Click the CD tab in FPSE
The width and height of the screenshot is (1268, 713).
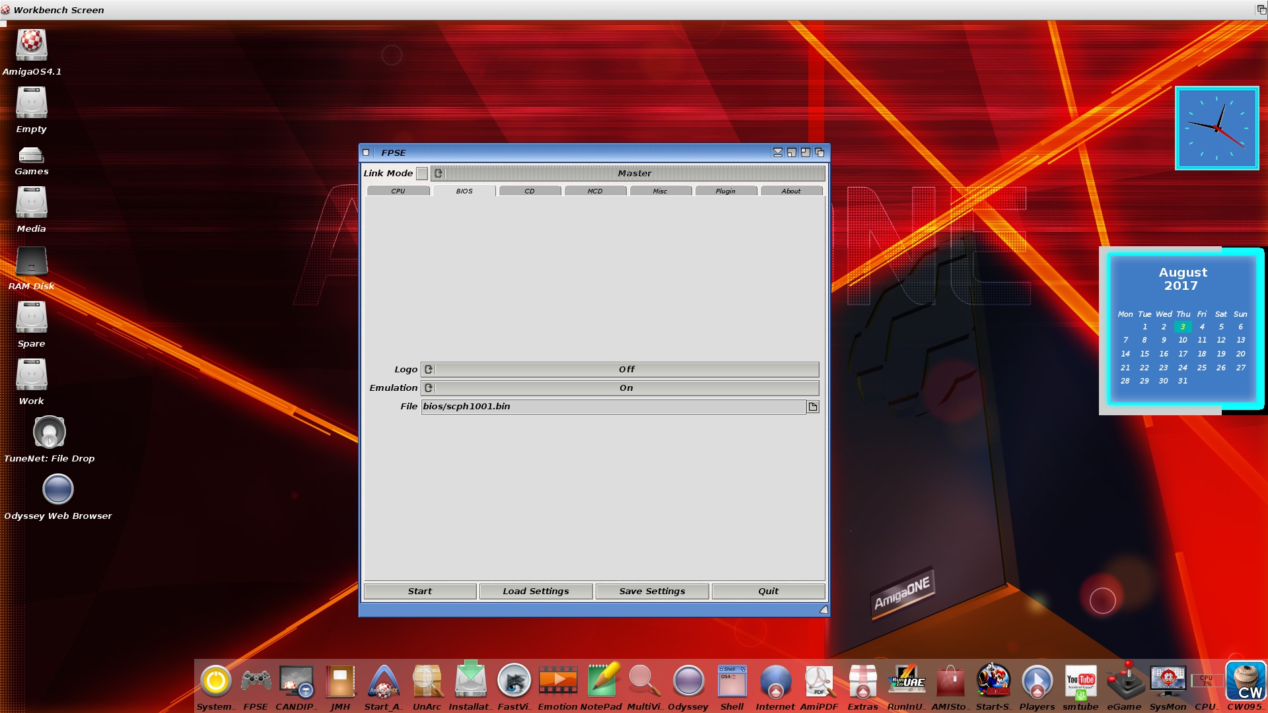(530, 191)
